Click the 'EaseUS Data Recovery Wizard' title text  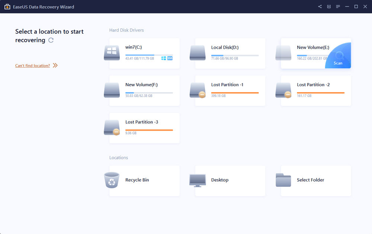tap(44, 7)
